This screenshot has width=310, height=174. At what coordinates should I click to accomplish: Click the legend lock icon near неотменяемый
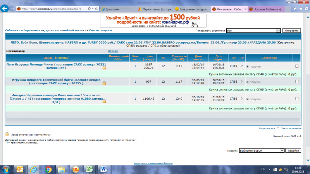(x=7, y=134)
